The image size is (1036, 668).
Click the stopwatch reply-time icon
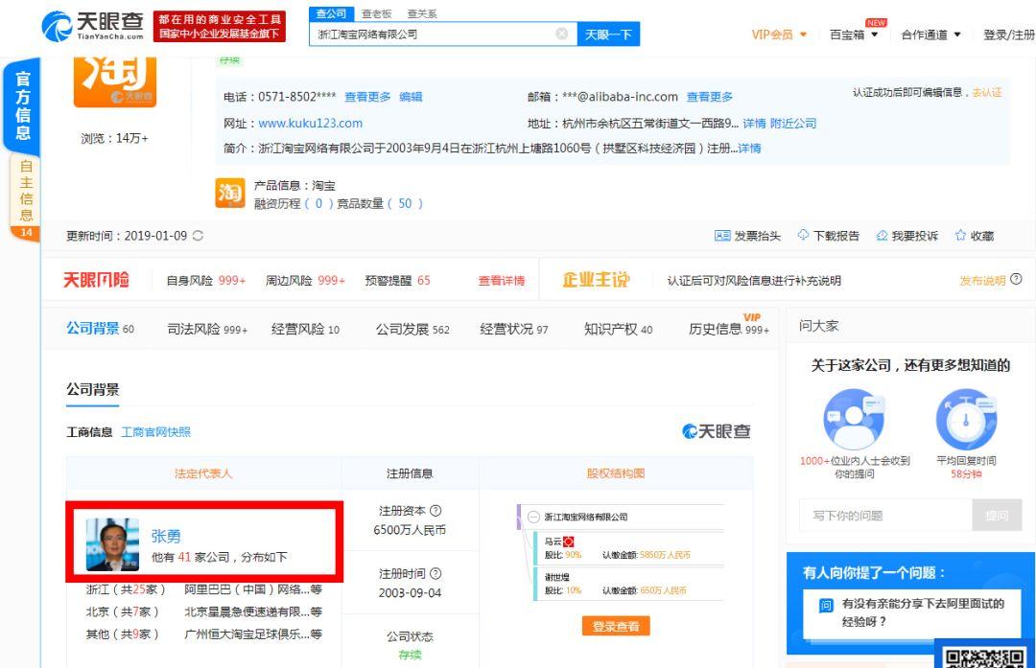[x=966, y=419]
